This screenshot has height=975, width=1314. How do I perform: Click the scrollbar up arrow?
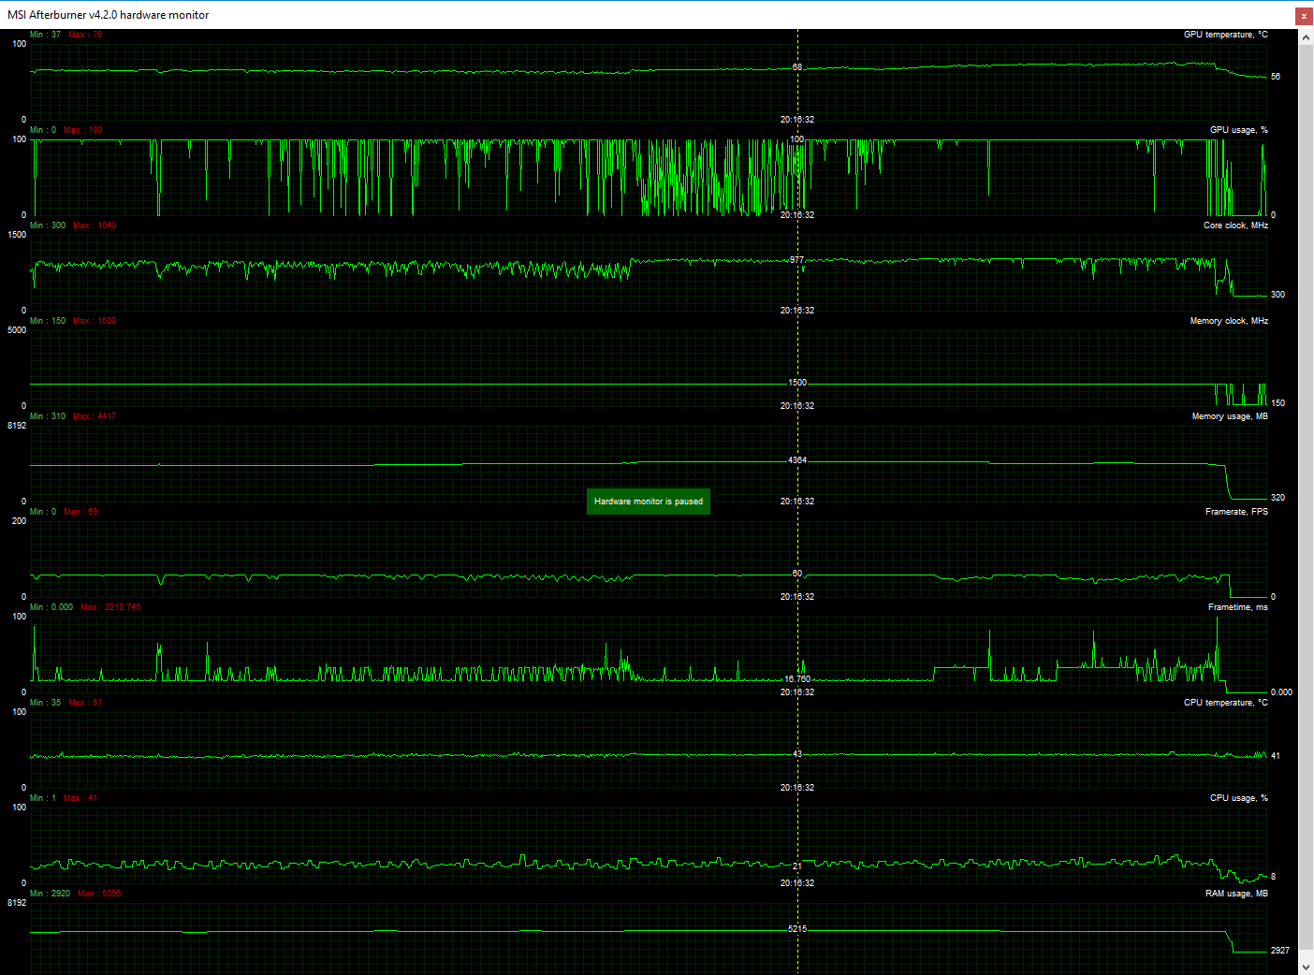click(x=1306, y=37)
